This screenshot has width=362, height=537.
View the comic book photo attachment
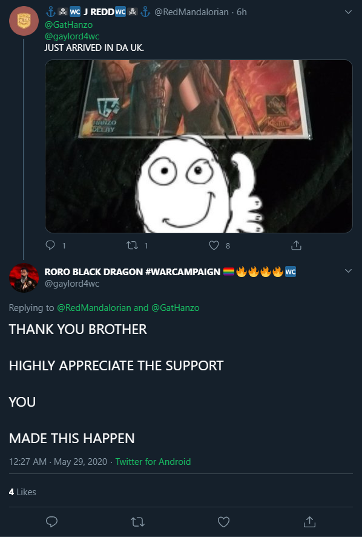click(x=199, y=146)
